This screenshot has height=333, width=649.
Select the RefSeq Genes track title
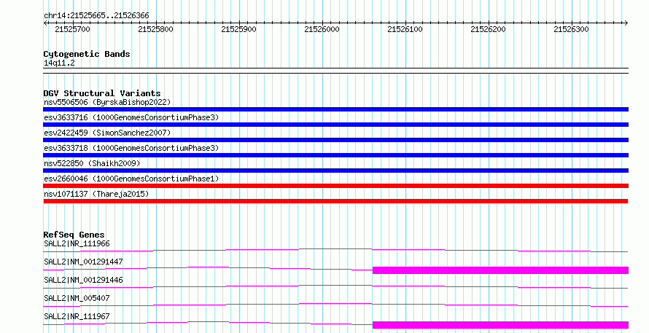click(74, 235)
